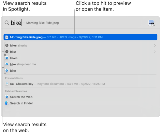Click the Safari icon beside Search the Web

click(x=7, y=97)
